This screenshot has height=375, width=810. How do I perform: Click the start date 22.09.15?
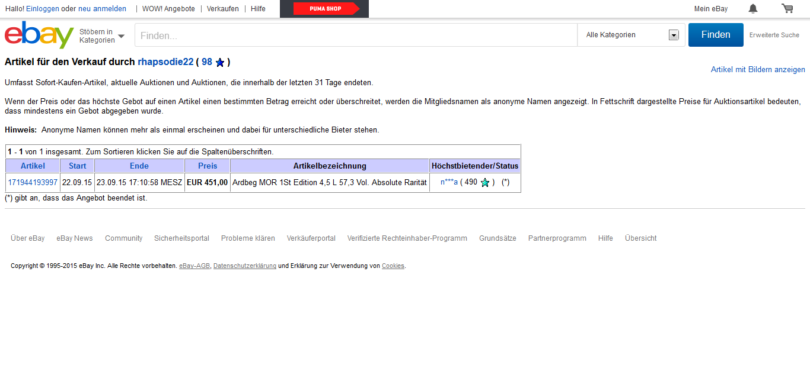click(77, 182)
